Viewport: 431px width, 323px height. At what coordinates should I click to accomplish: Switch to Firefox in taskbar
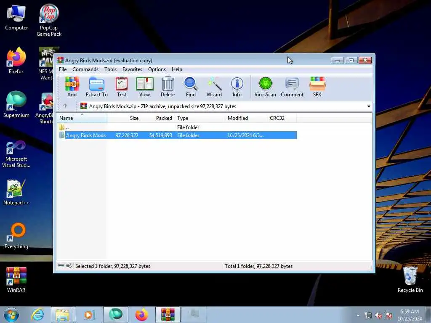[x=141, y=315]
